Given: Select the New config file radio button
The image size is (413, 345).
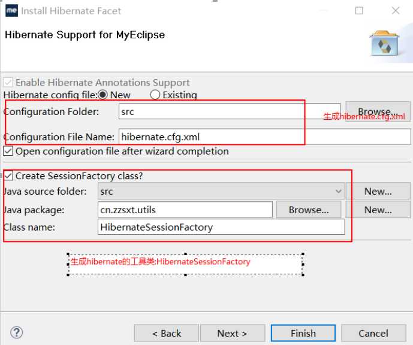Looking at the screenshot, I should (x=103, y=95).
